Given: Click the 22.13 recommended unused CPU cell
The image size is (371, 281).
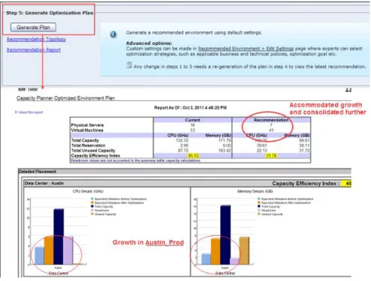Looking at the screenshot, I should click(x=262, y=151).
